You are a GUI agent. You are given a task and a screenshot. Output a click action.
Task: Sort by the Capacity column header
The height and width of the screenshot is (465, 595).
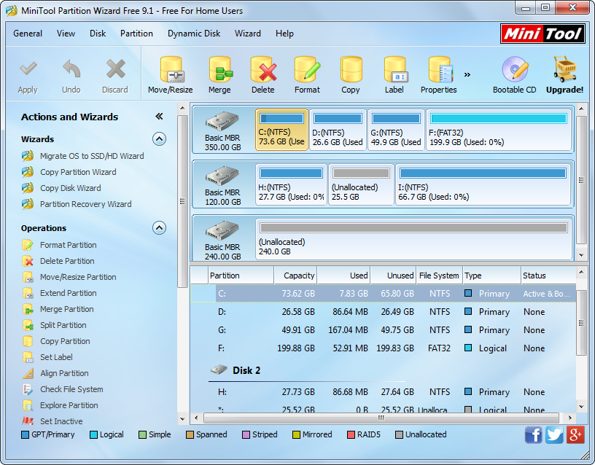tap(295, 276)
